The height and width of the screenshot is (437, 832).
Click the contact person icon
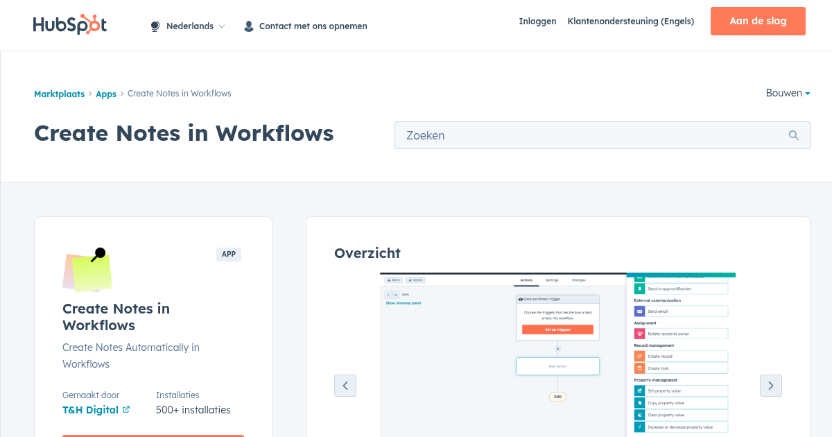click(x=249, y=26)
